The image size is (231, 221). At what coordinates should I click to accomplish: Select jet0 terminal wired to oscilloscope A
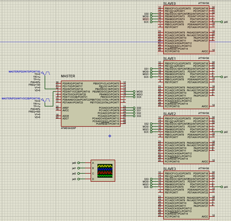78,163
